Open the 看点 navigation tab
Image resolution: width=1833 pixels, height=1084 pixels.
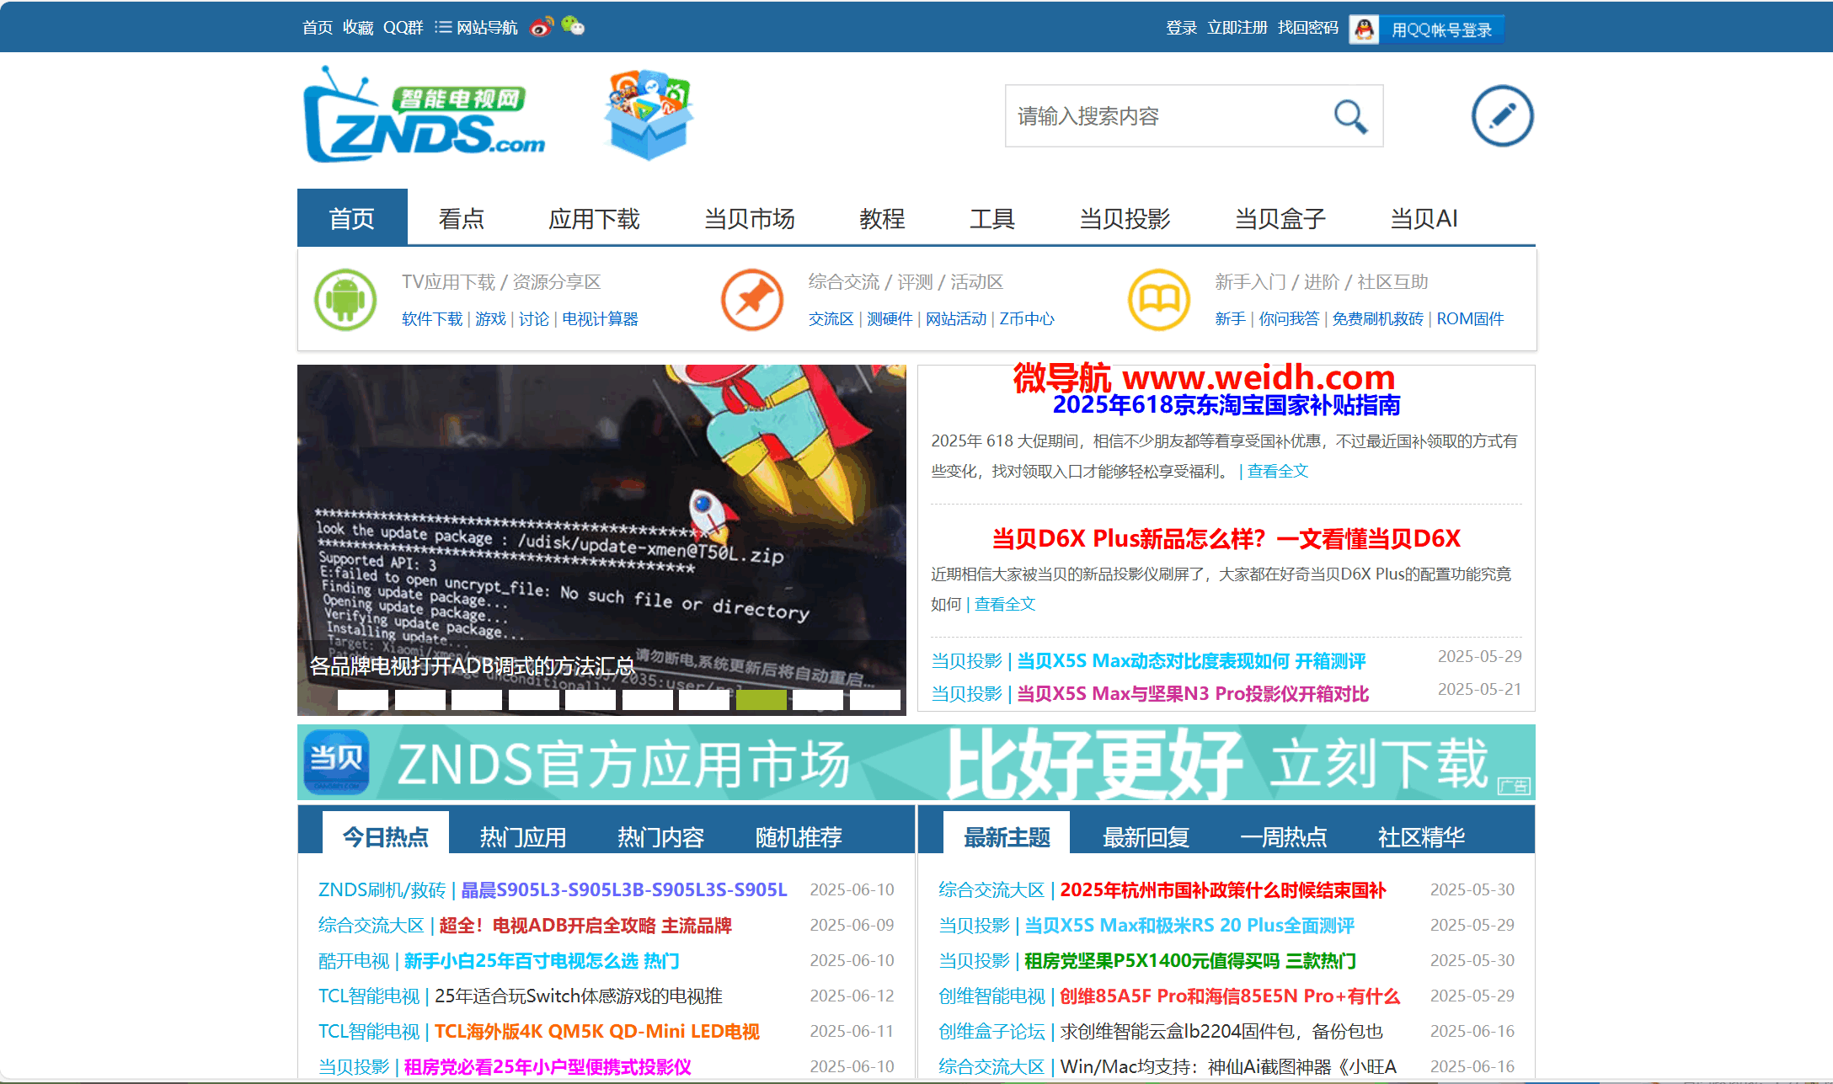462,219
